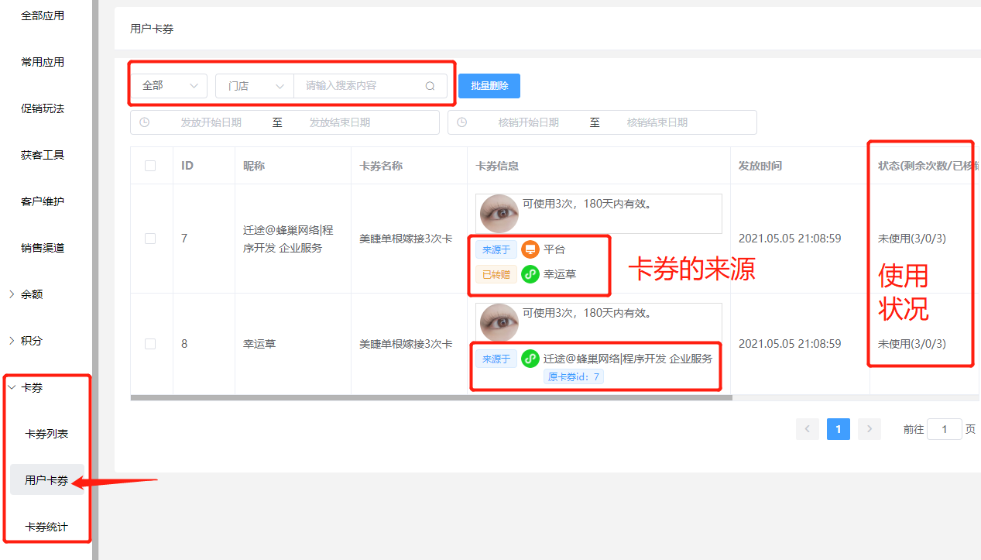
Task: Click green mini-program icon beside 幸运草
Action: pyautogui.click(x=530, y=274)
